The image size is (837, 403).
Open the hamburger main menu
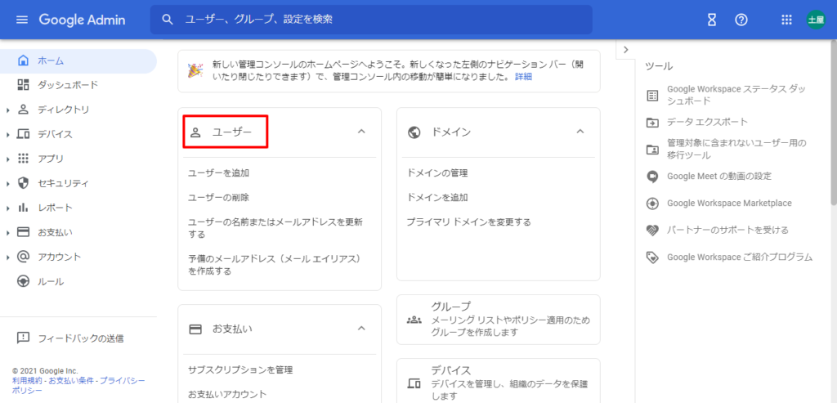coord(22,20)
